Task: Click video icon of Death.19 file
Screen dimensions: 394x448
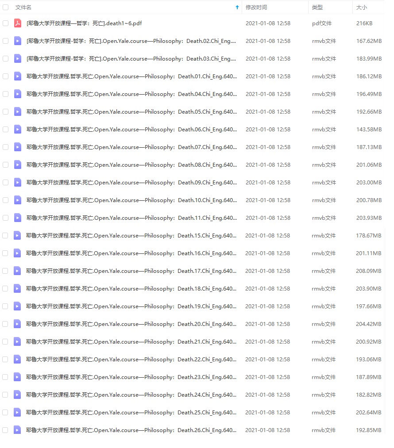Action: coord(17,306)
